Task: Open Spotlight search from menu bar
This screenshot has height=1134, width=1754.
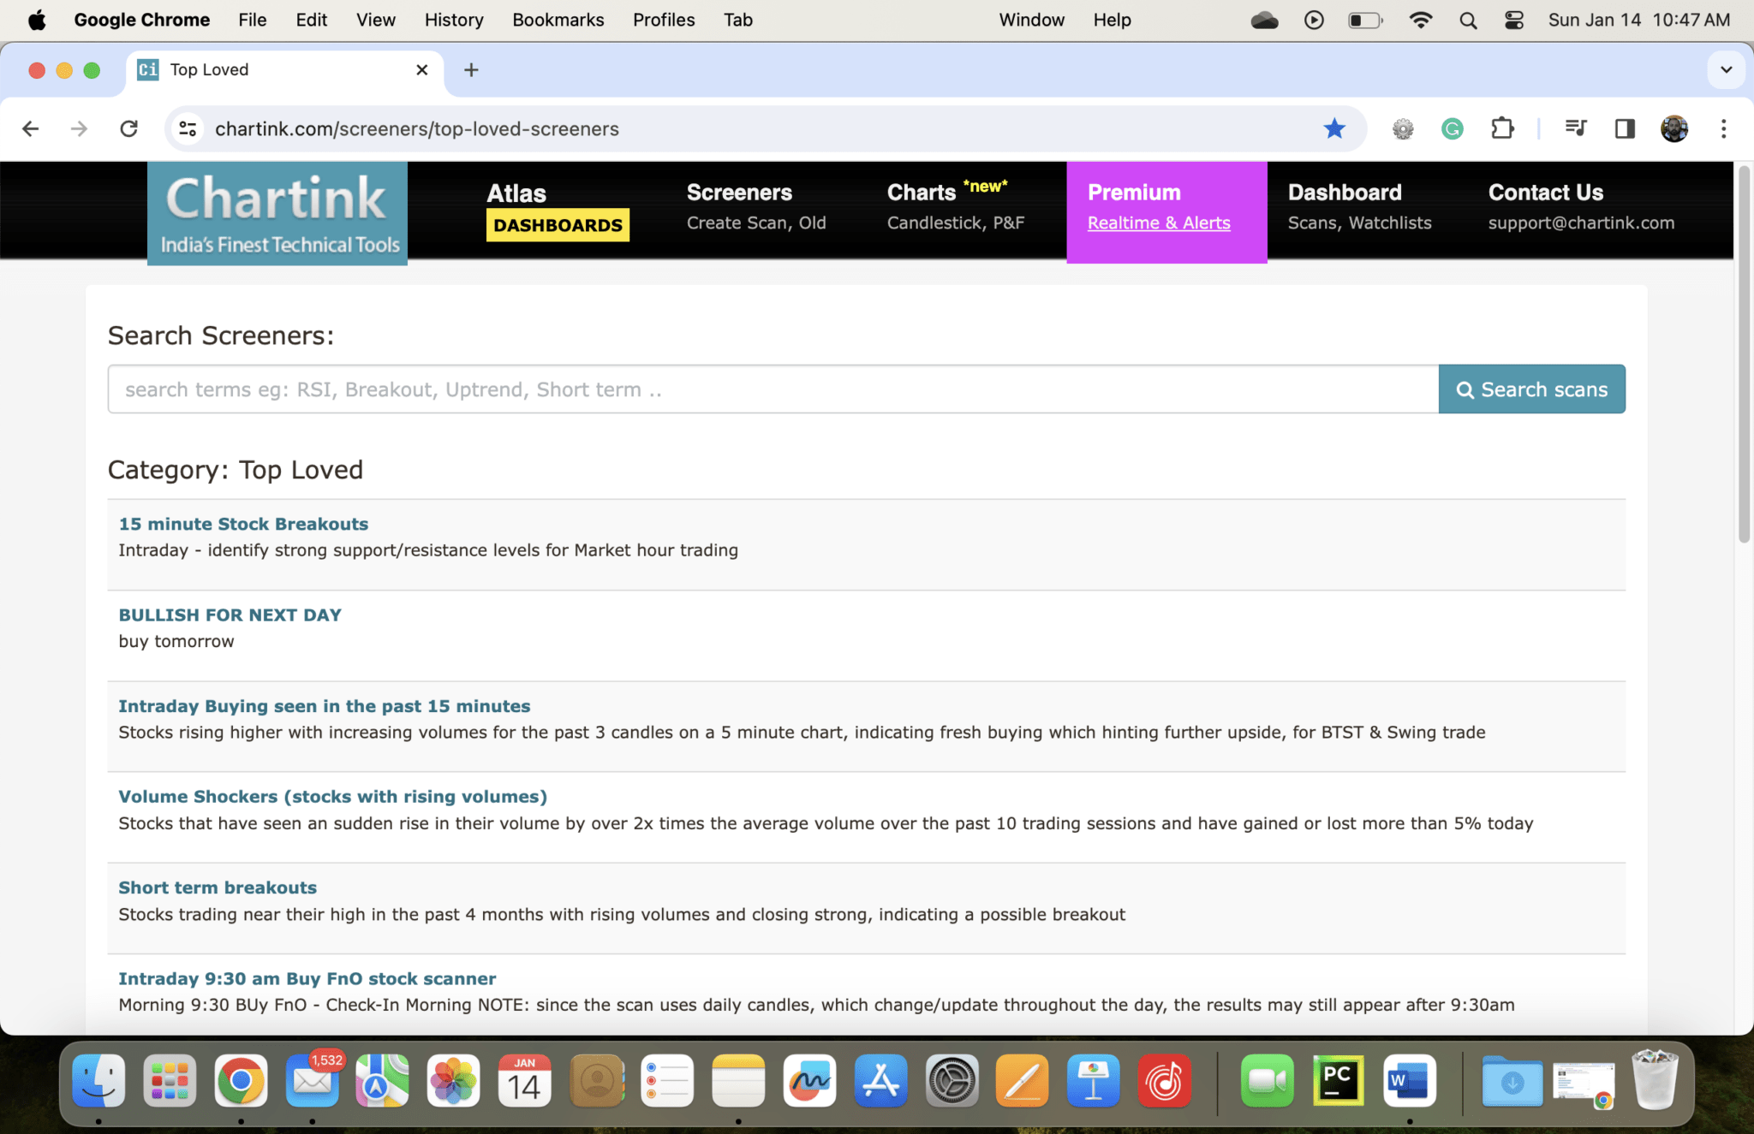Action: [x=1468, y=19]
